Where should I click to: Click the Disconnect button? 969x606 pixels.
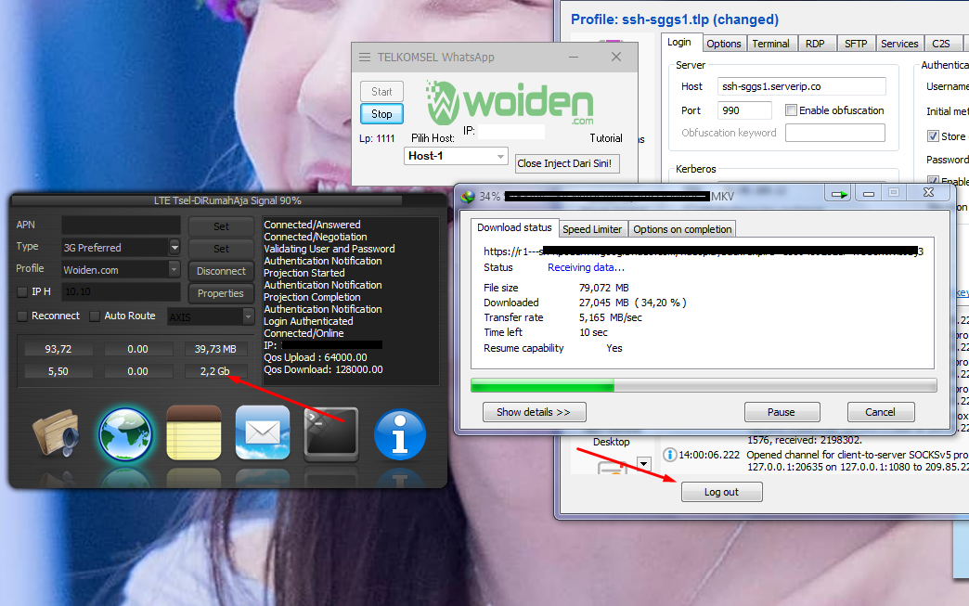tap(221, 271)
